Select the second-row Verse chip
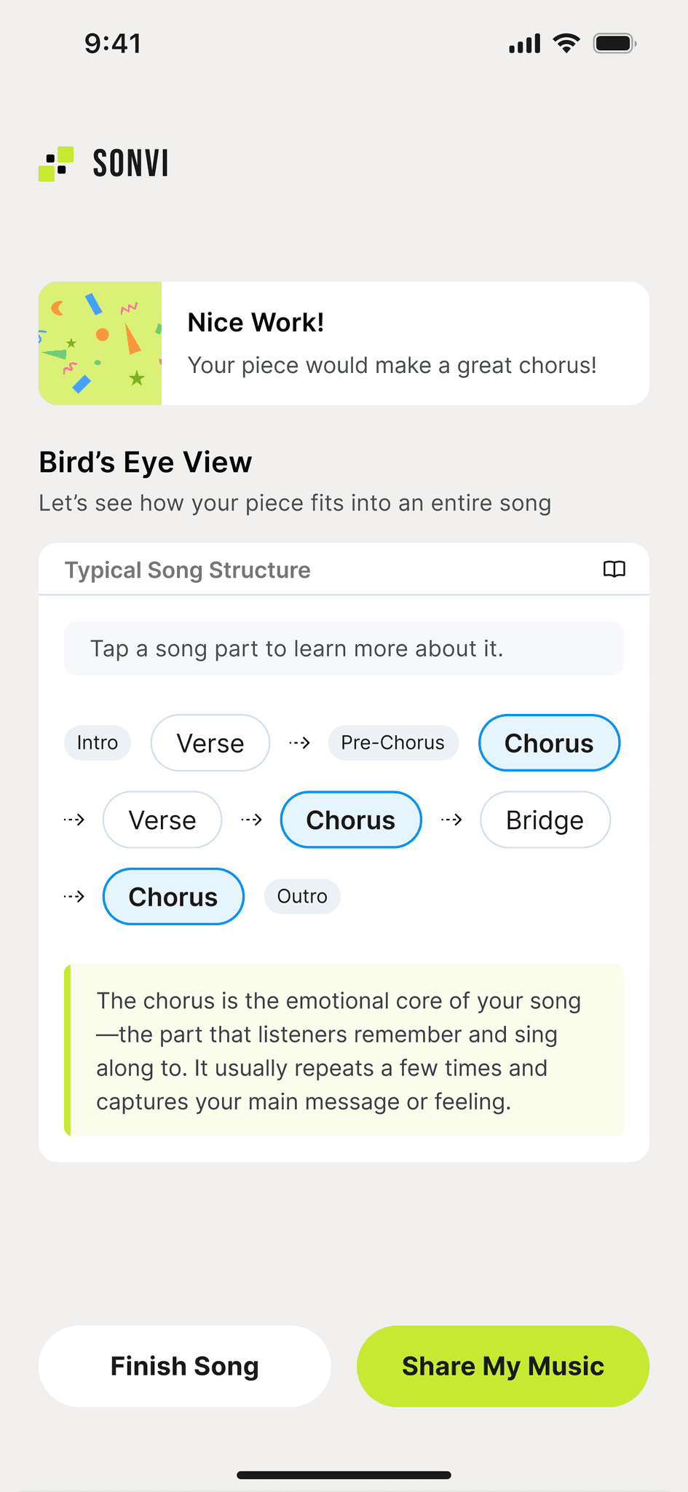Image resolution: width=688 pixels, height=1492 pixels. [x=162, y=820]
